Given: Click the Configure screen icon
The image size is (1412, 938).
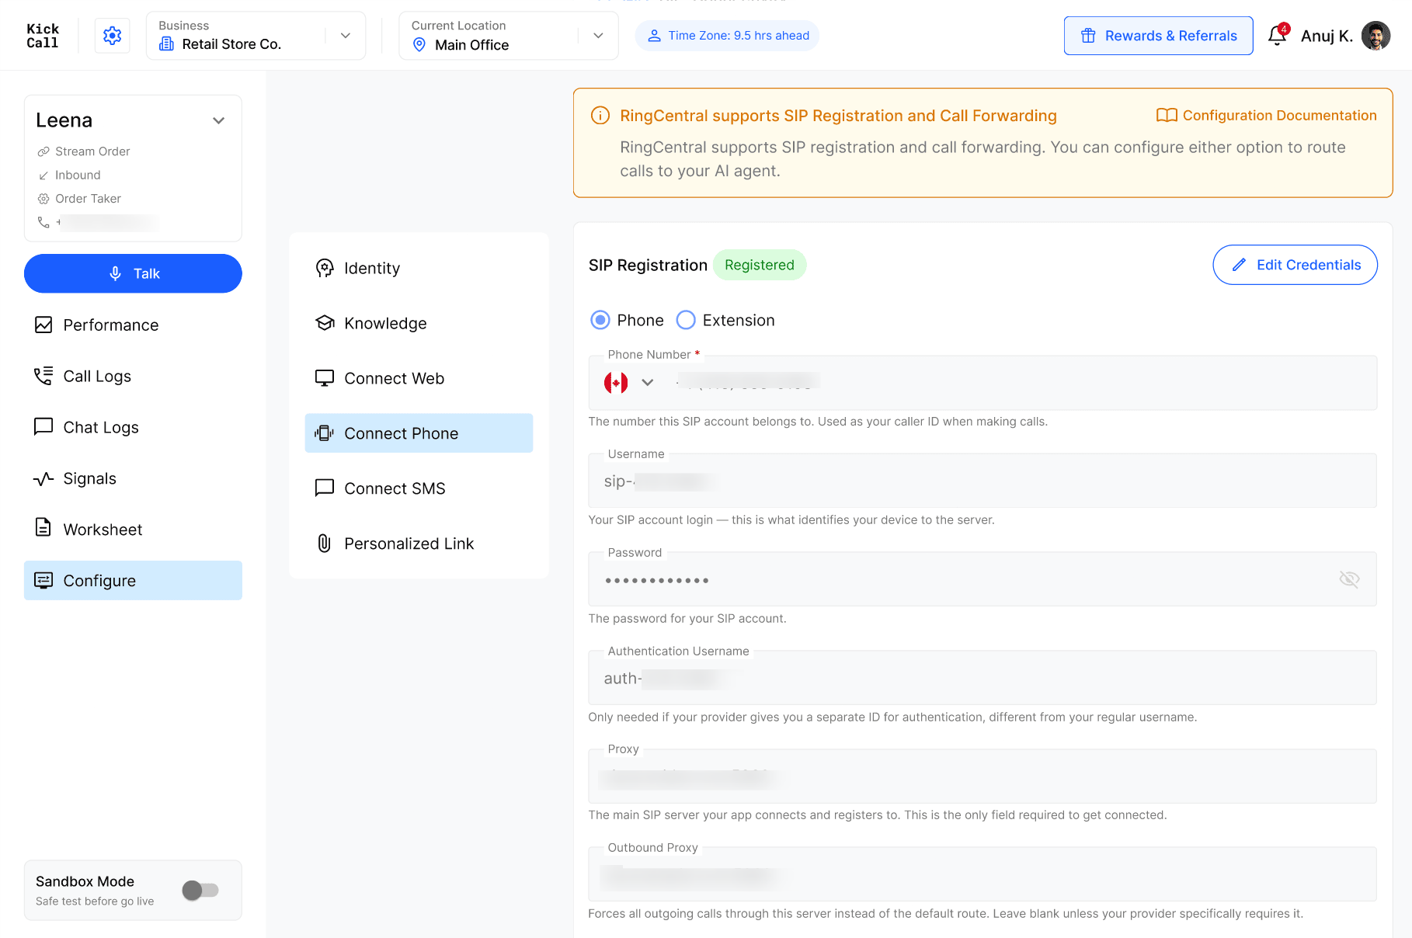Looking at the screenshot, I should tap(43, 580).
